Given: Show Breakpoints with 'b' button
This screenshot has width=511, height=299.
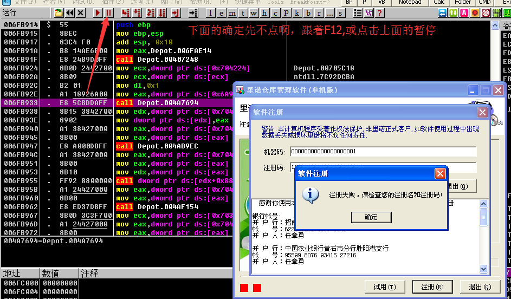Looking at the screenshot, I should [308, 13].
